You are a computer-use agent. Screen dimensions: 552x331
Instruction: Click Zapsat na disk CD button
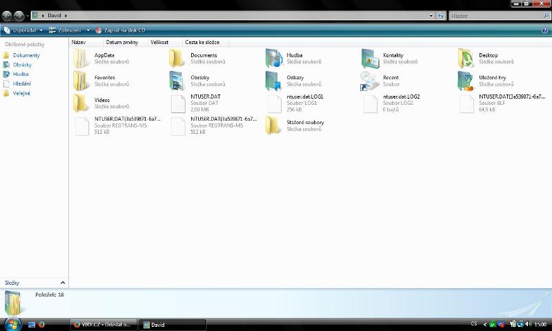click(x=121, y=30)
